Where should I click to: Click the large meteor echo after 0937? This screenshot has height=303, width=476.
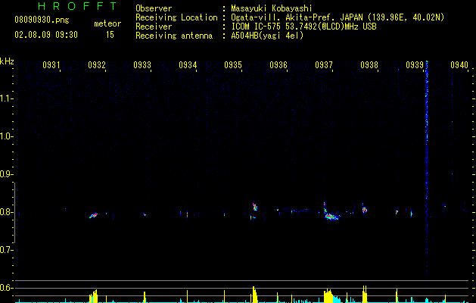click(330, 213)
